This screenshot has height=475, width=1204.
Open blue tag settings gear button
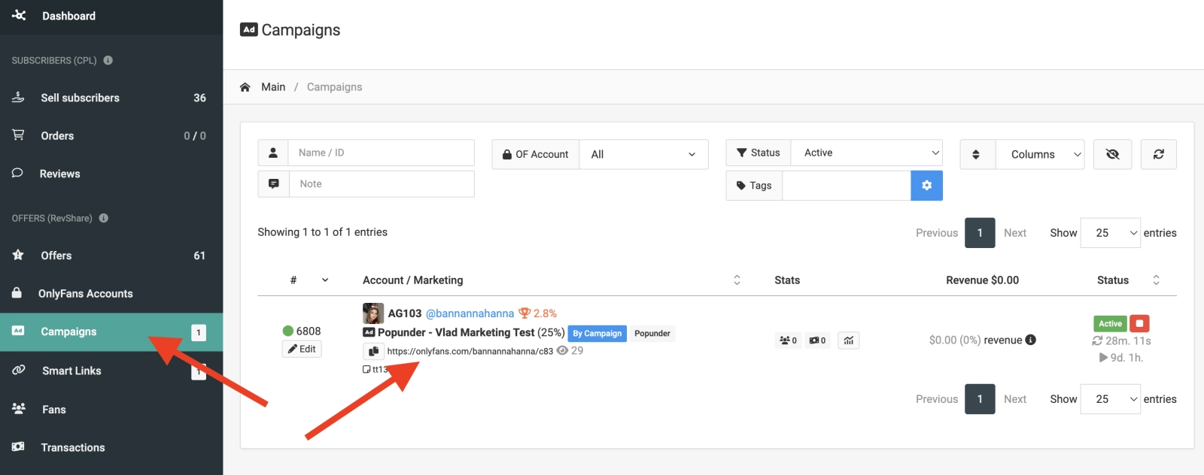pos(926,186)
